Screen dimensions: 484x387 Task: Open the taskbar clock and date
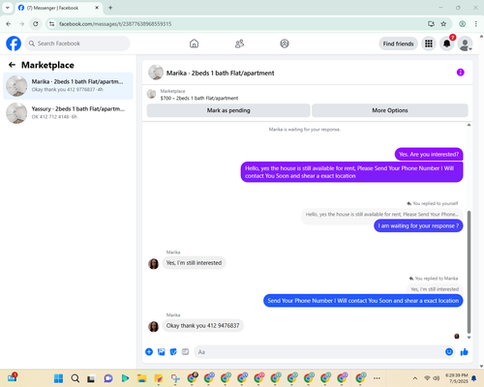457,378
